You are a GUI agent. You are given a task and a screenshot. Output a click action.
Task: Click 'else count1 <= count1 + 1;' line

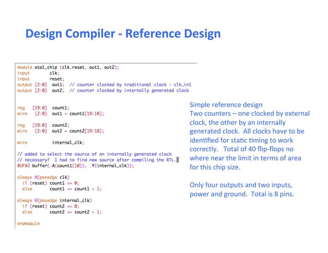click(x=62, y=189)
